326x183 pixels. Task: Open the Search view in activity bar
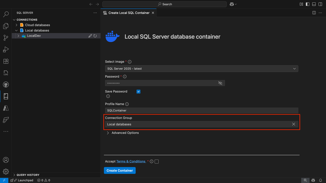(x=6, y=14)
